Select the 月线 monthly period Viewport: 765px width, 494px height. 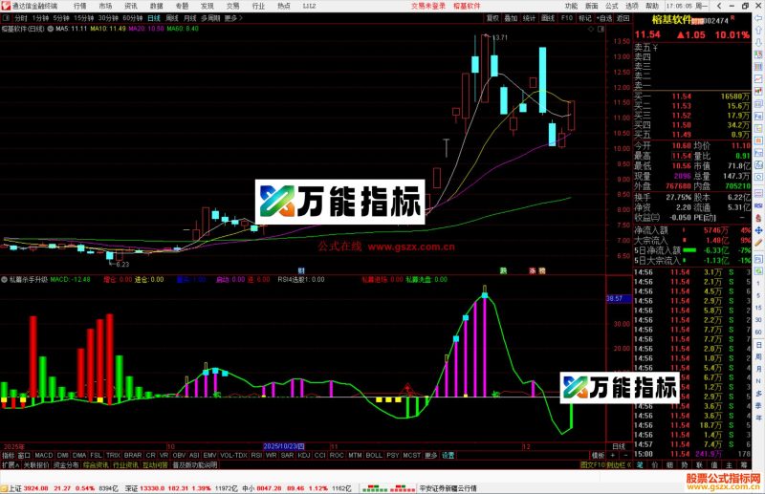click(x=189, y=18)
